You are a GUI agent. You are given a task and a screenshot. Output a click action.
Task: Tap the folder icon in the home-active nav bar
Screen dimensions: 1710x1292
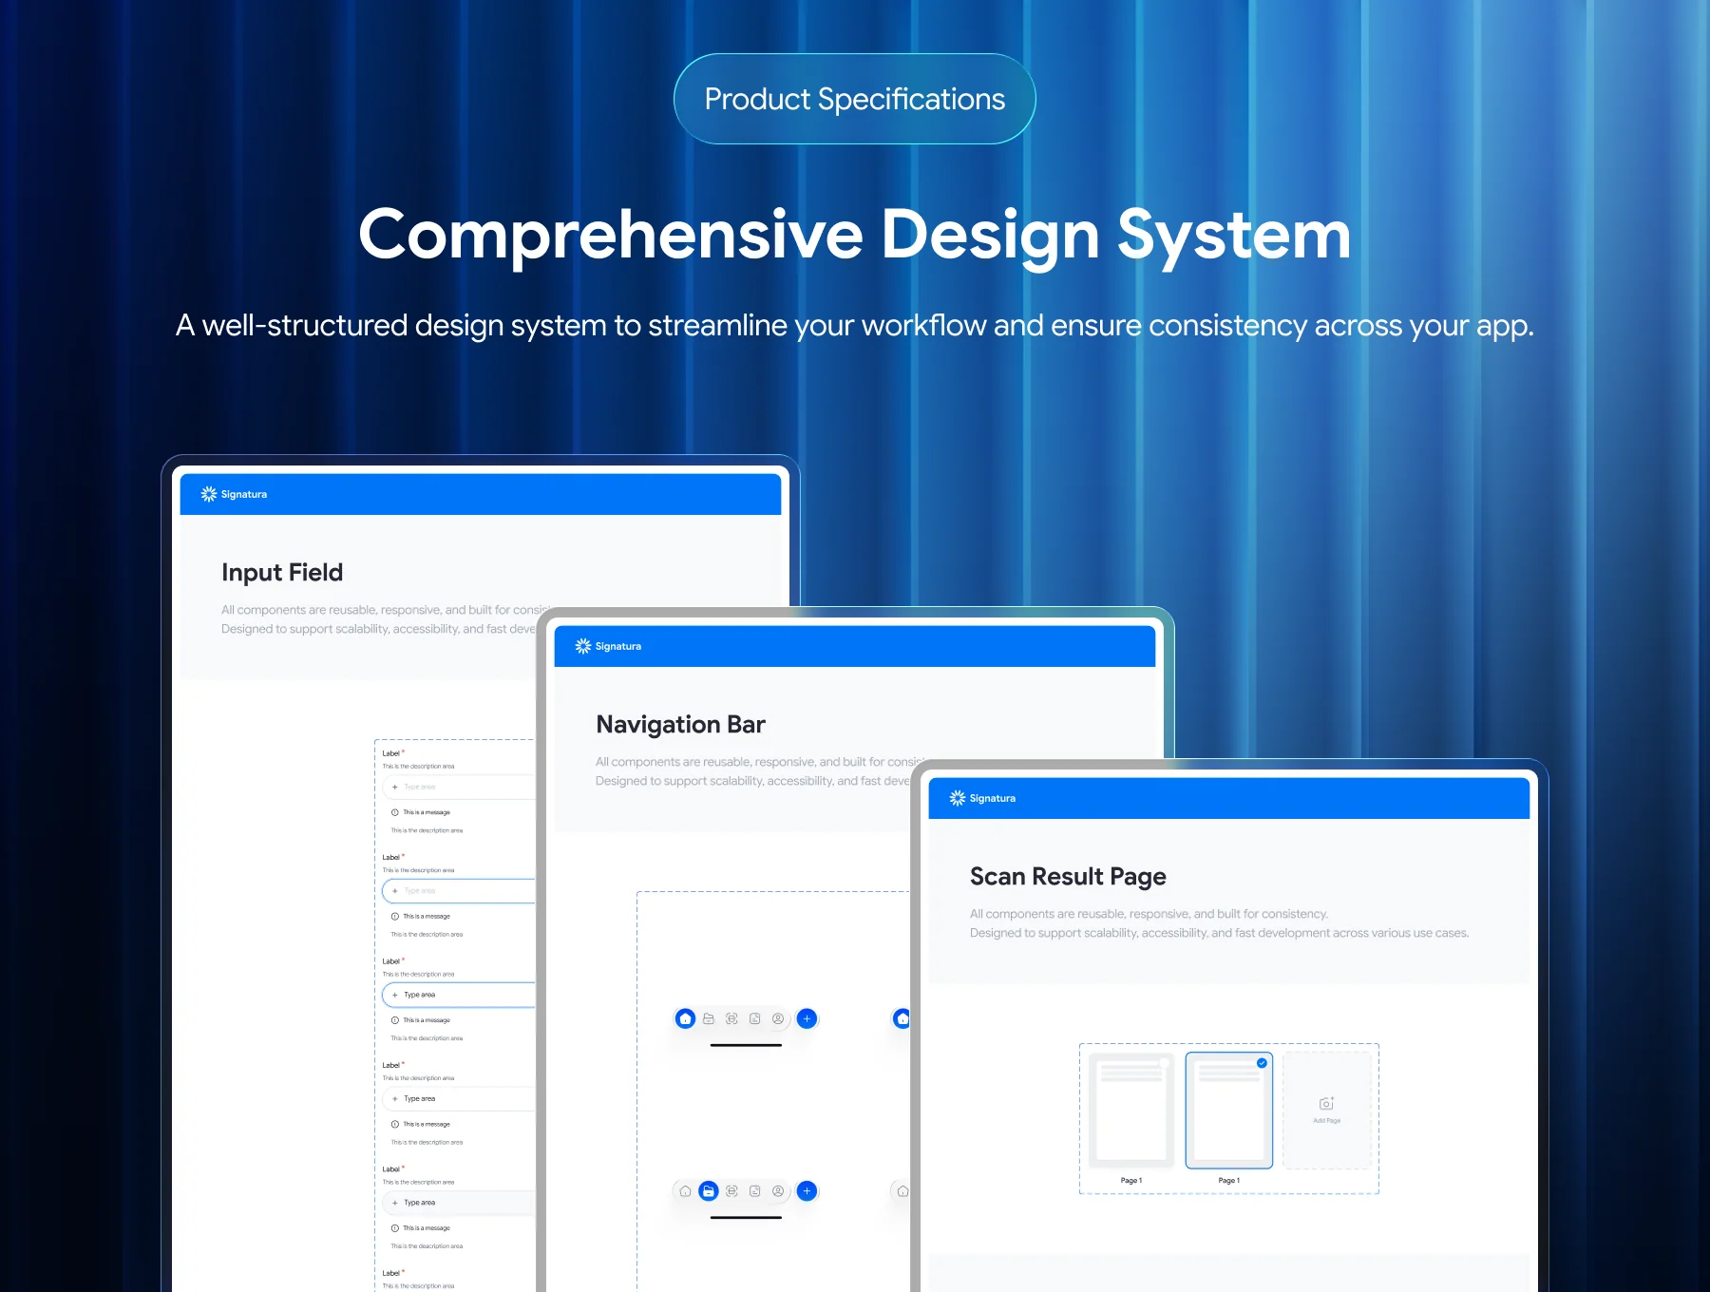point(709,1018)
